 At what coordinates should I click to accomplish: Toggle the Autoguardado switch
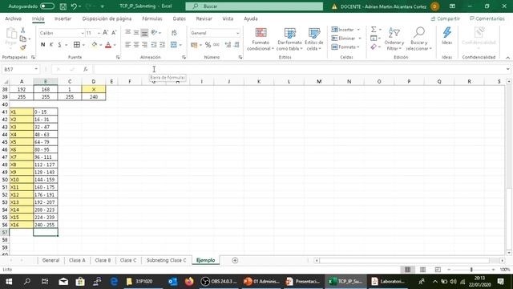pos(47,6)
